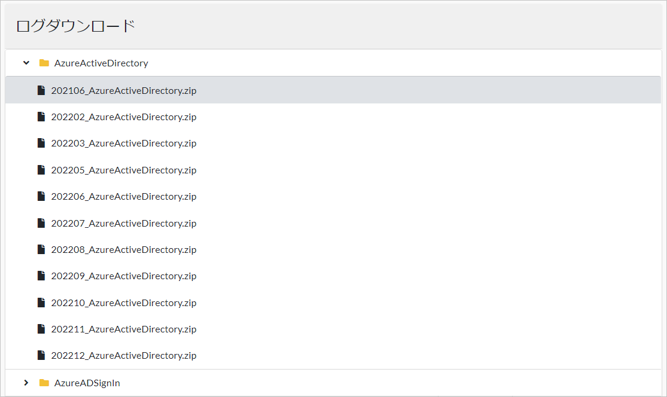Click file icon for 202205_AzureActiveDirectory.zip

41,170
